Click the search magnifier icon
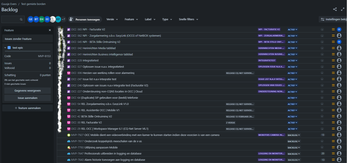Viewport: 347px width, 163px height. pos(21,19)
